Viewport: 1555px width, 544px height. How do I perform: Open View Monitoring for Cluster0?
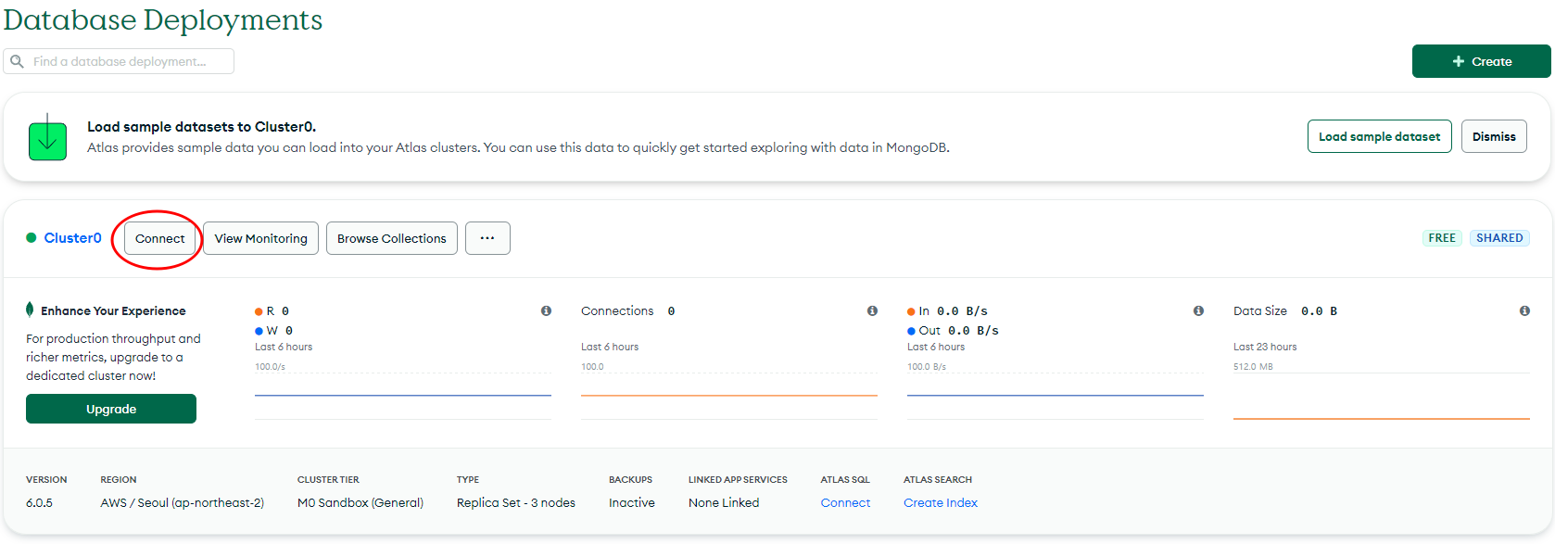[x=261, y=238]
